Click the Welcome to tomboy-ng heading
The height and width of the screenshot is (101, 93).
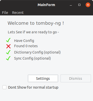point(36,23)
